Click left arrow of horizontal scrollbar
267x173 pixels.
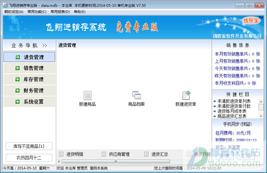tap(59, 161)
